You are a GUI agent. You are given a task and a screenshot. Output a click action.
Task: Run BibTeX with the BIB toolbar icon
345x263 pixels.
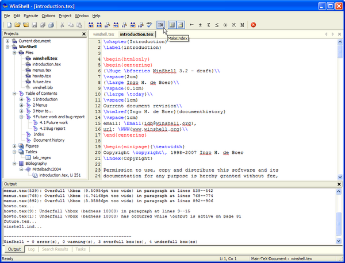click(x=99, y=25)
